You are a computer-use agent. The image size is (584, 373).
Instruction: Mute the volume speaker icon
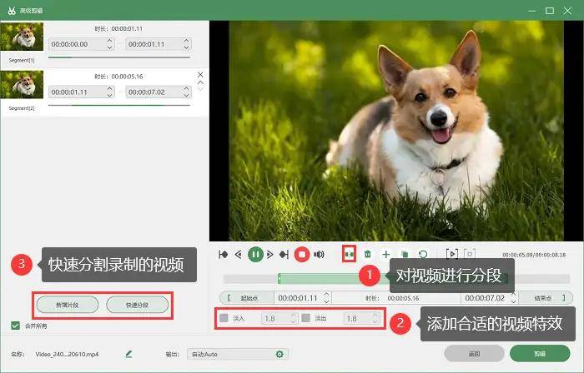click(319, 255)
